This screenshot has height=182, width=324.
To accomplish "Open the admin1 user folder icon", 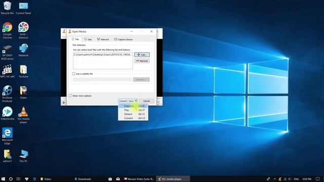I will [x=7, y=156].
